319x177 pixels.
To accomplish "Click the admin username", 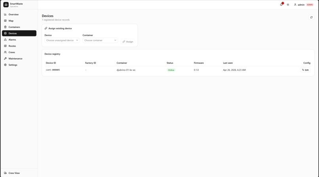I will click(x=301, y=5).
